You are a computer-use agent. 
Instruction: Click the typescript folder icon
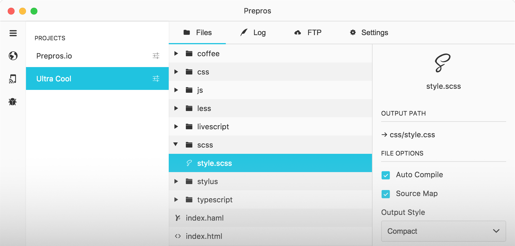coord(189,199)
